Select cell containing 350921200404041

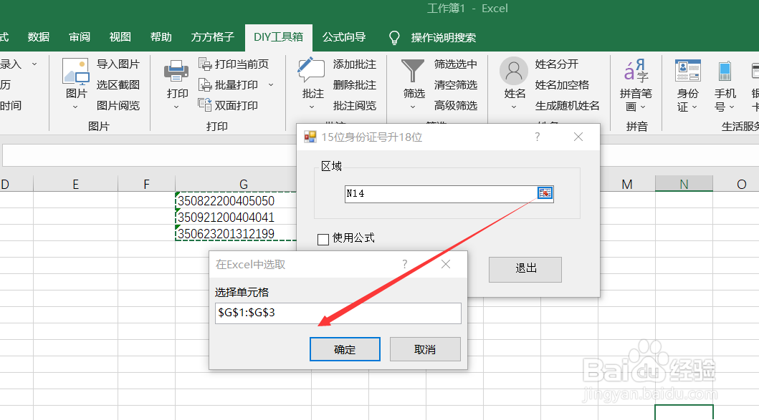pyautogui.click(x=236, y=217)
